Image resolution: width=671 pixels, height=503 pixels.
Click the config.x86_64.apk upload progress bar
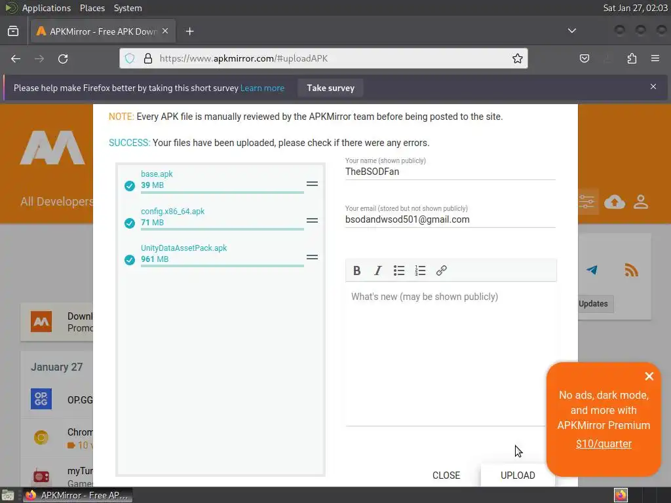pos(222,230)
